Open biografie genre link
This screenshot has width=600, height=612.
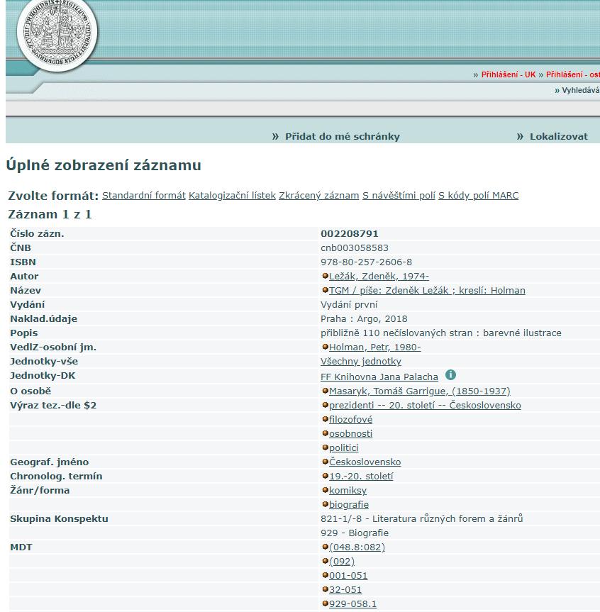coord(349,504)
